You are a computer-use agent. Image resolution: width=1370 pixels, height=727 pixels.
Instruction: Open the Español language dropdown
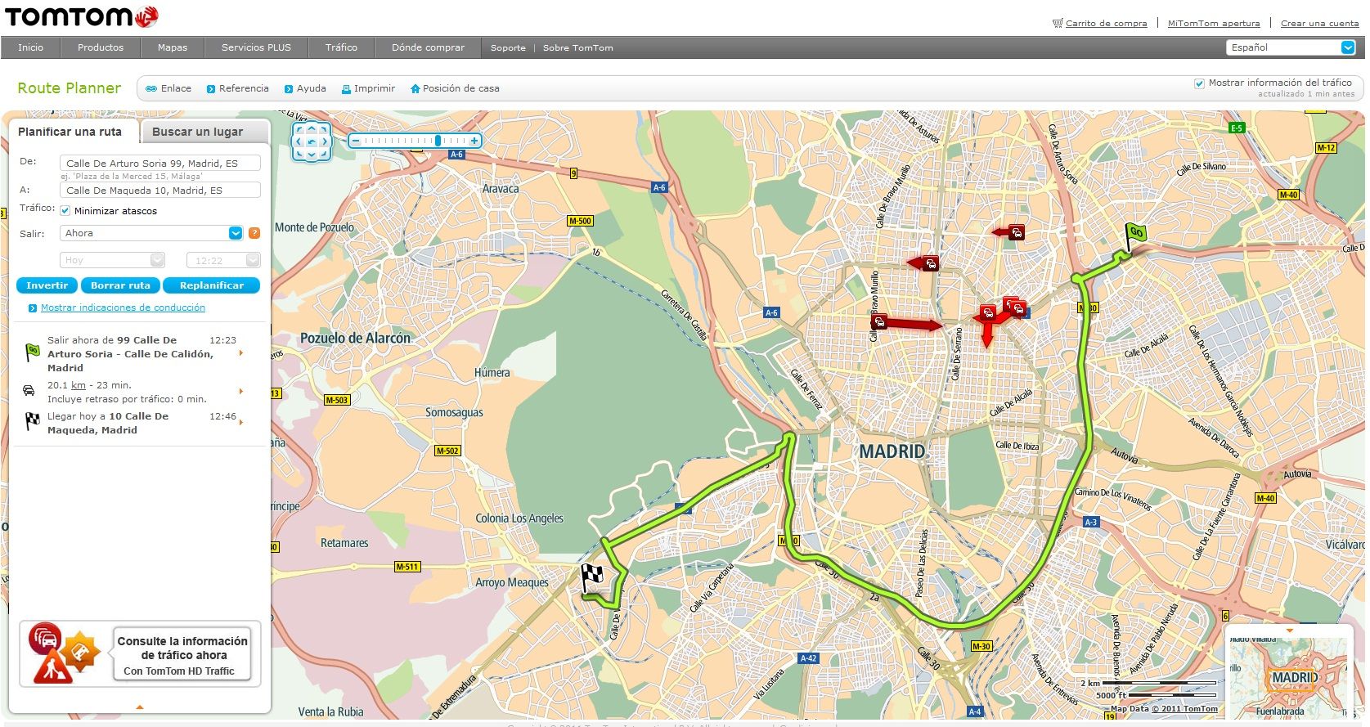point(1347,47)
